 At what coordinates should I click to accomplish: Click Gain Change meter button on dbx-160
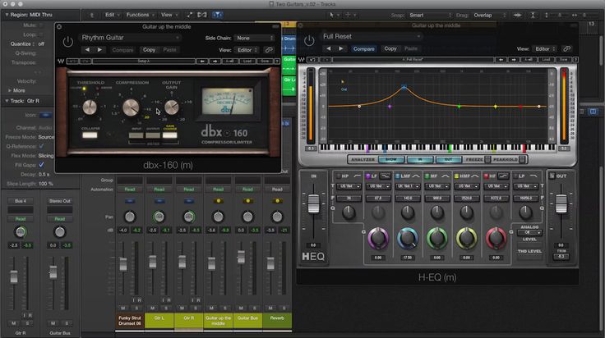[x=170, y=135]
